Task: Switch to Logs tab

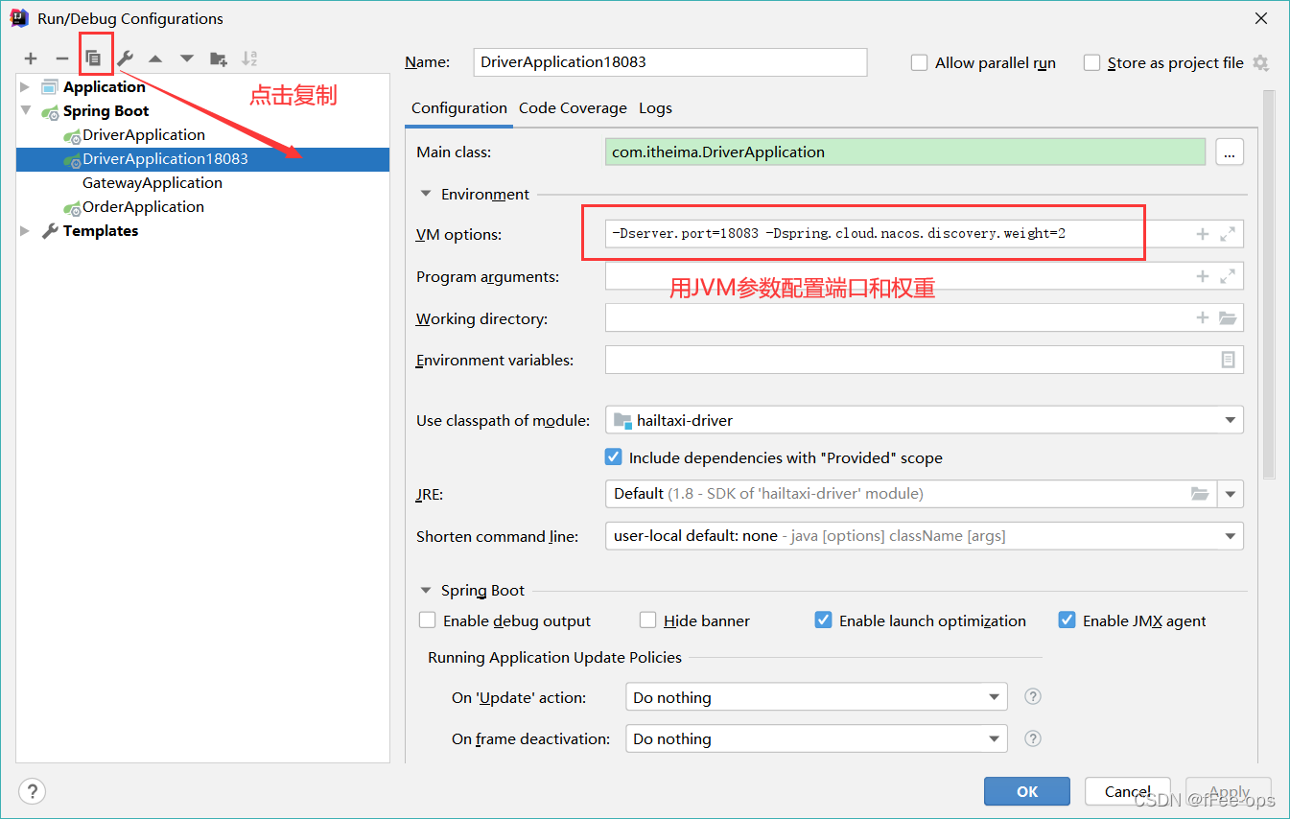Action: pos(655,108)
